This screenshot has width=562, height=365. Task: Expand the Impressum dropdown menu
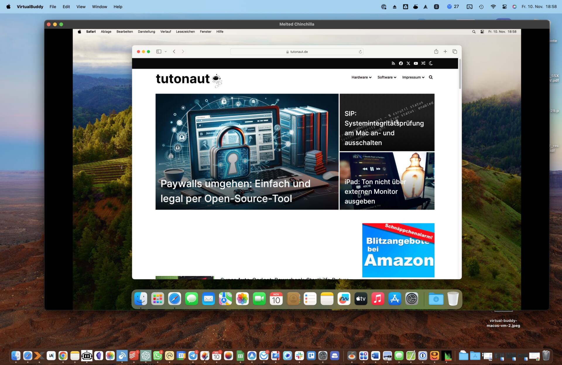413,77
